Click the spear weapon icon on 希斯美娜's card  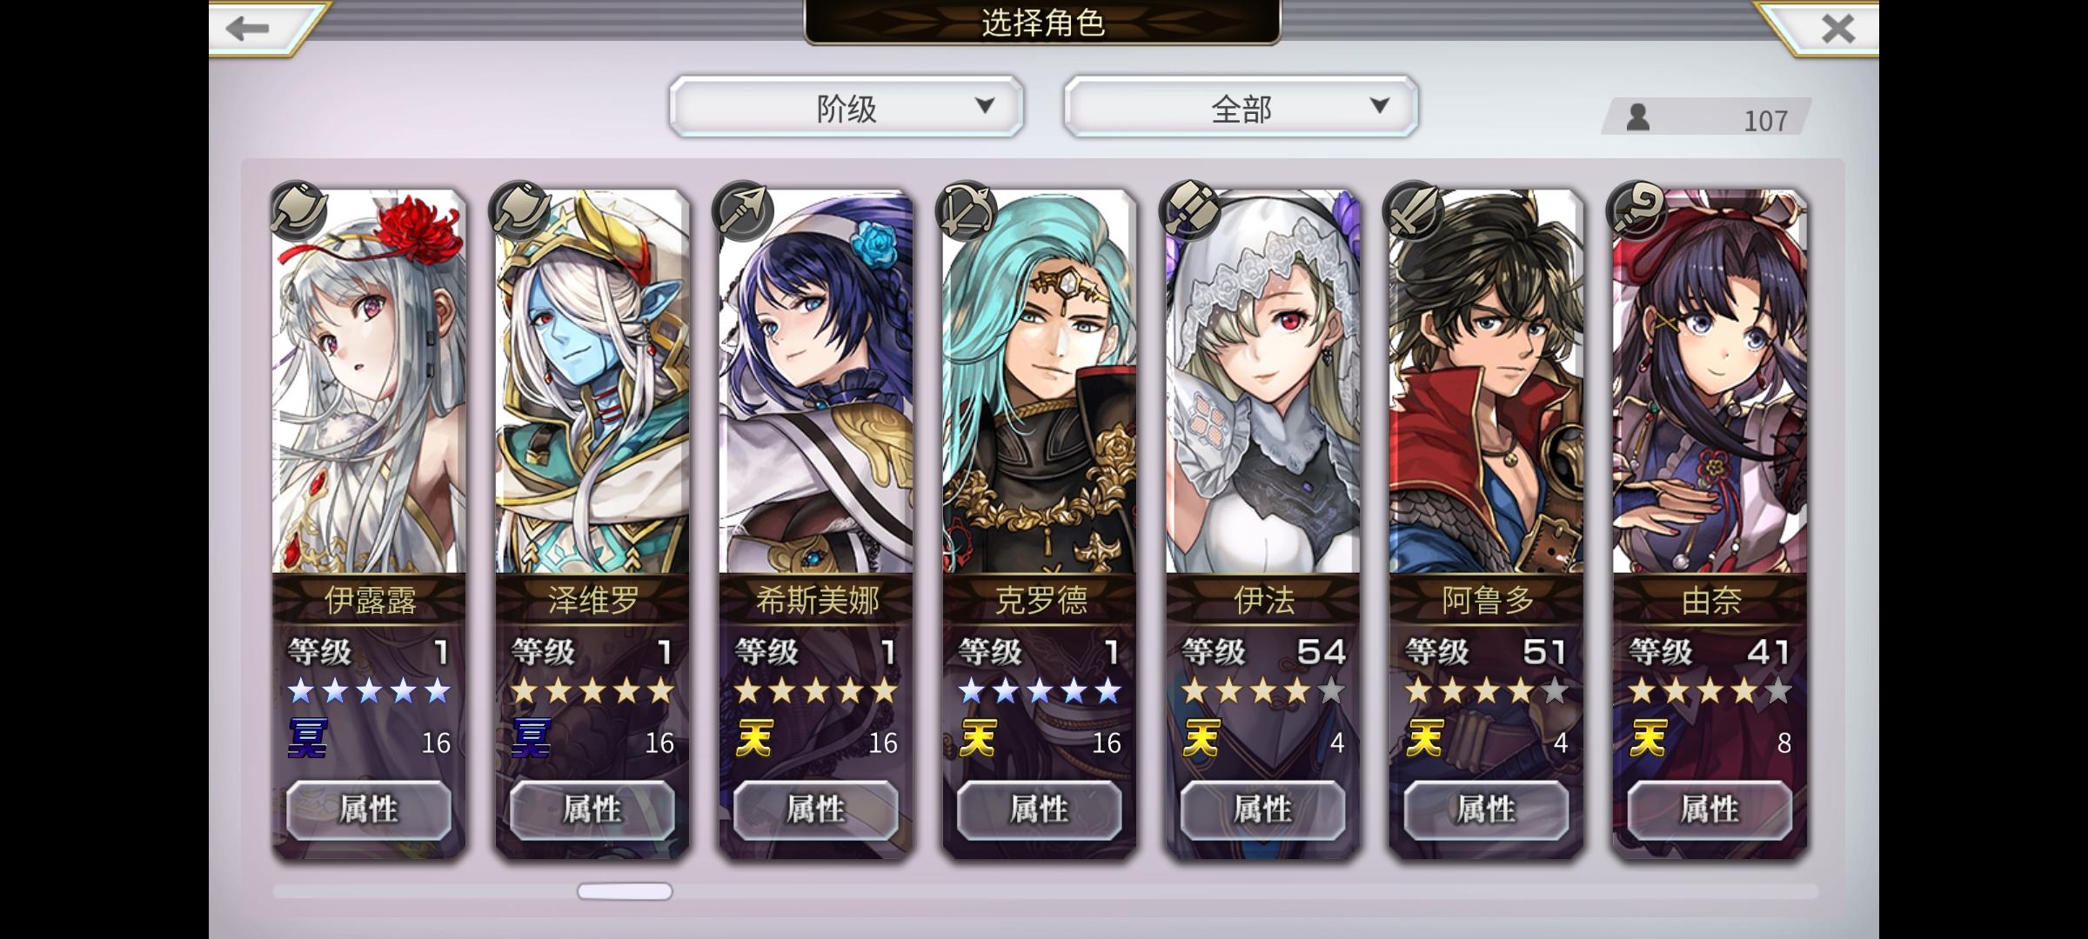coord(745,210)
